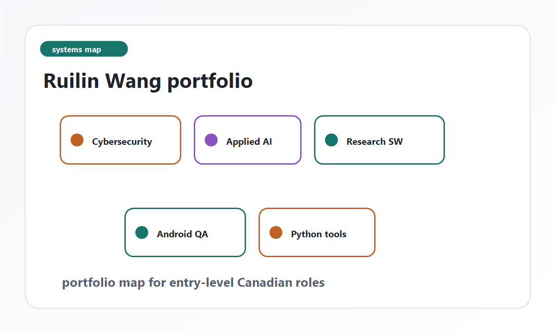
Task: Click the teal dot beside Android QA
Action: pyautogui.click(x=142, y=232)
